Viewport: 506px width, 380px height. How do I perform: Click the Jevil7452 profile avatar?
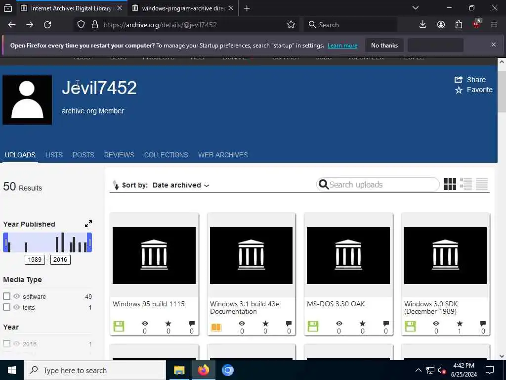pyautogui.click(x=27, y=100)
